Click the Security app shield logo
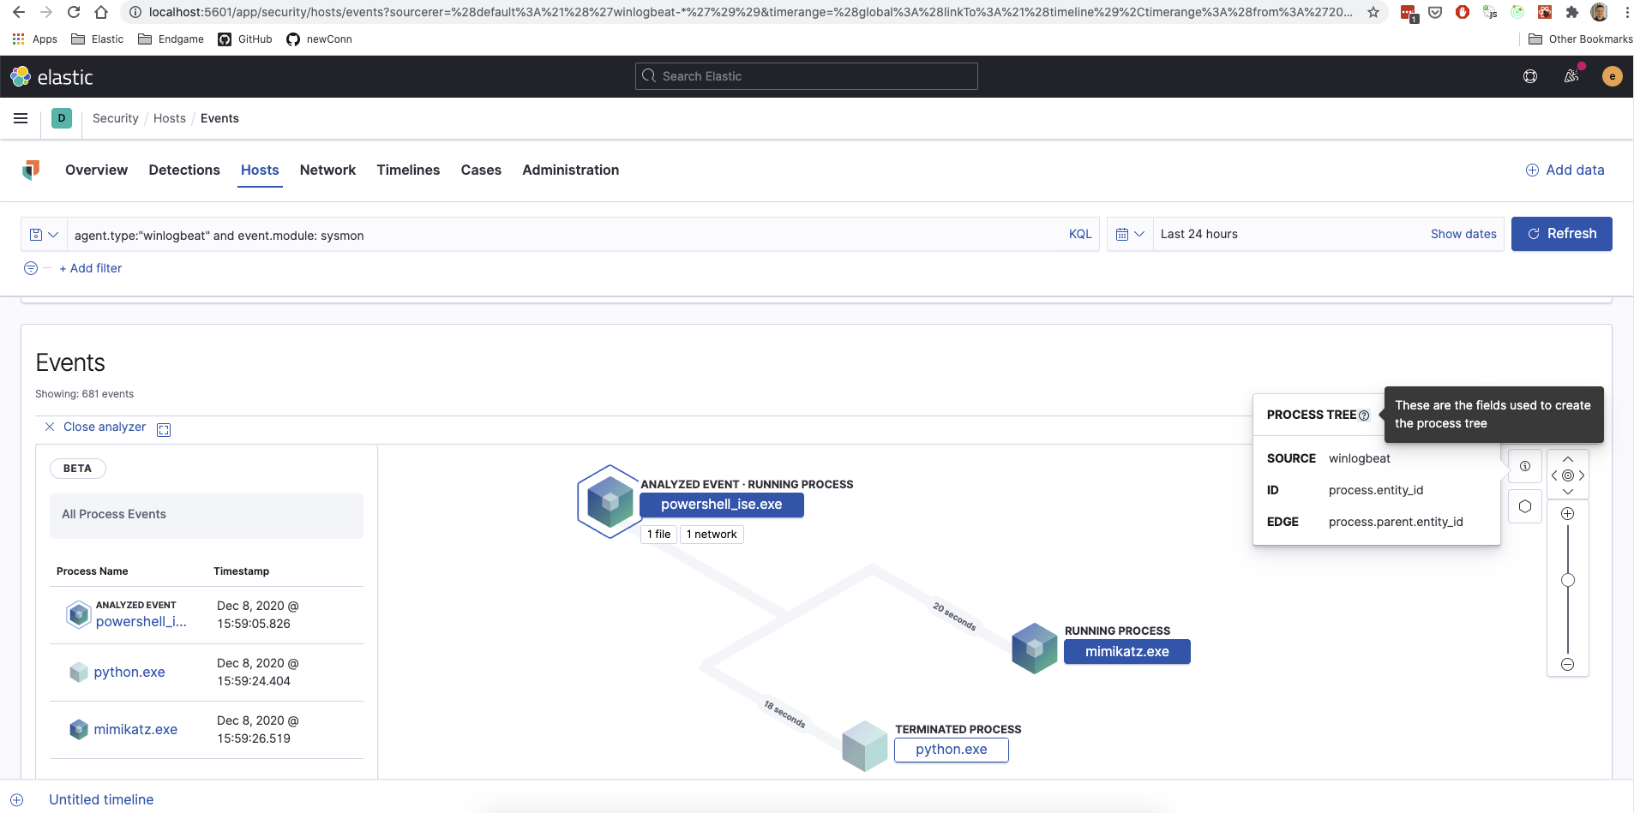This screenshot has width=1634, height=813. click(31, 170)
